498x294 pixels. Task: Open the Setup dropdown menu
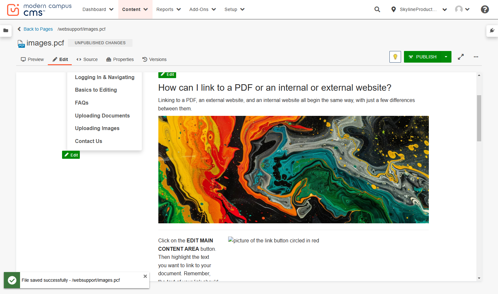click(235, 9)
